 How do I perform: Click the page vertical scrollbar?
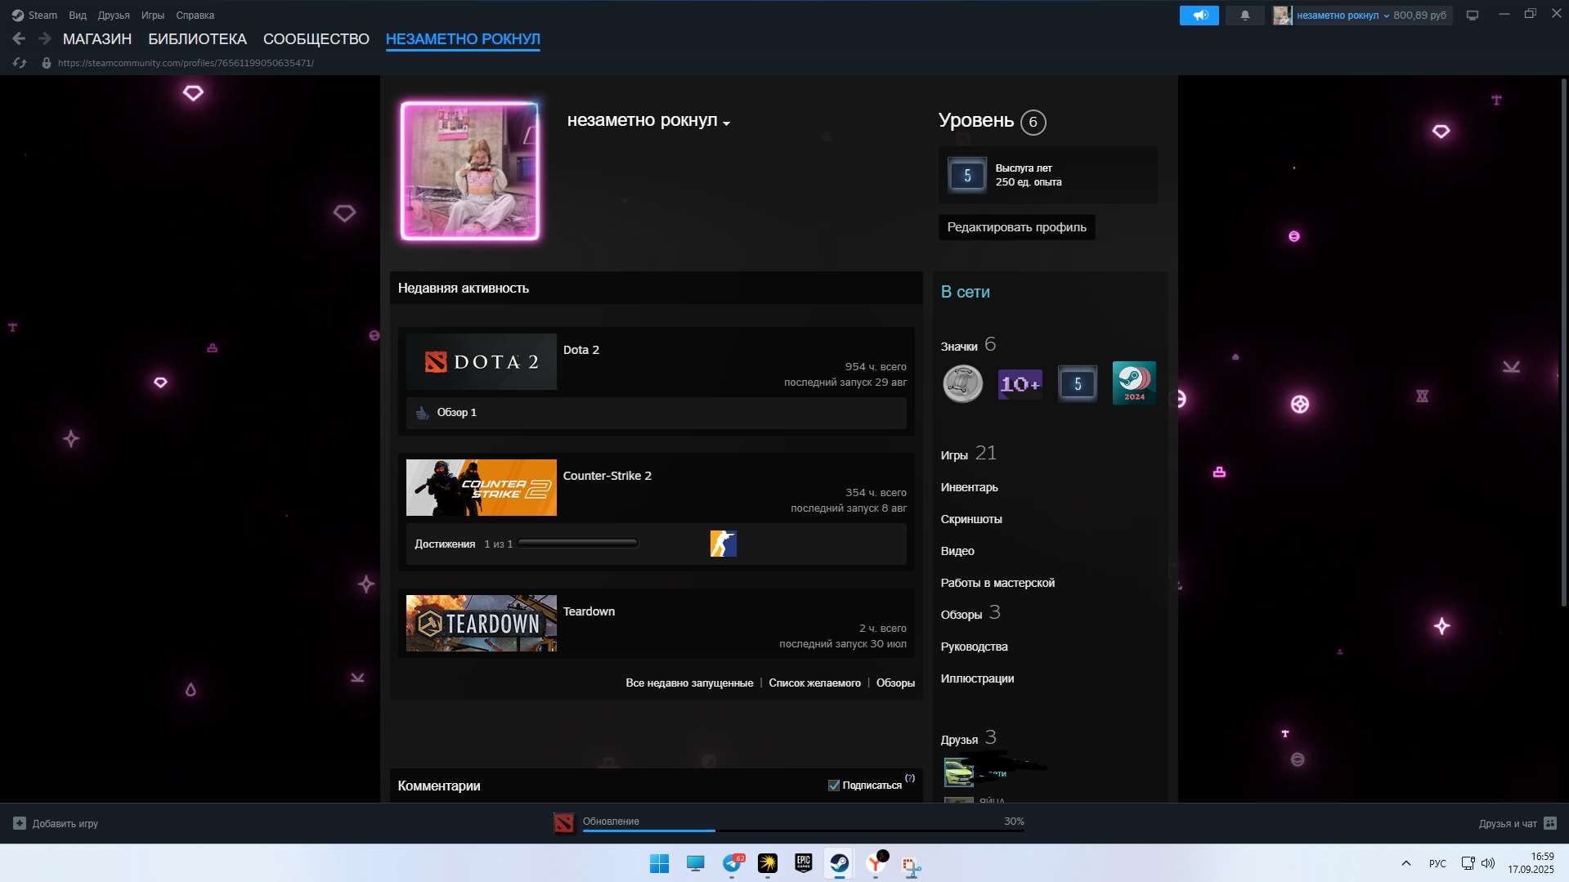pos(1563,342)
